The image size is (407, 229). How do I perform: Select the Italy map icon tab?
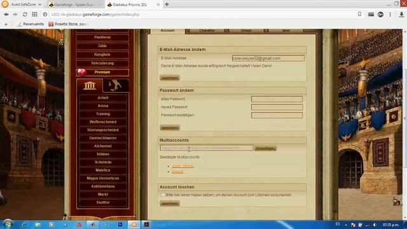coord(116,85)
